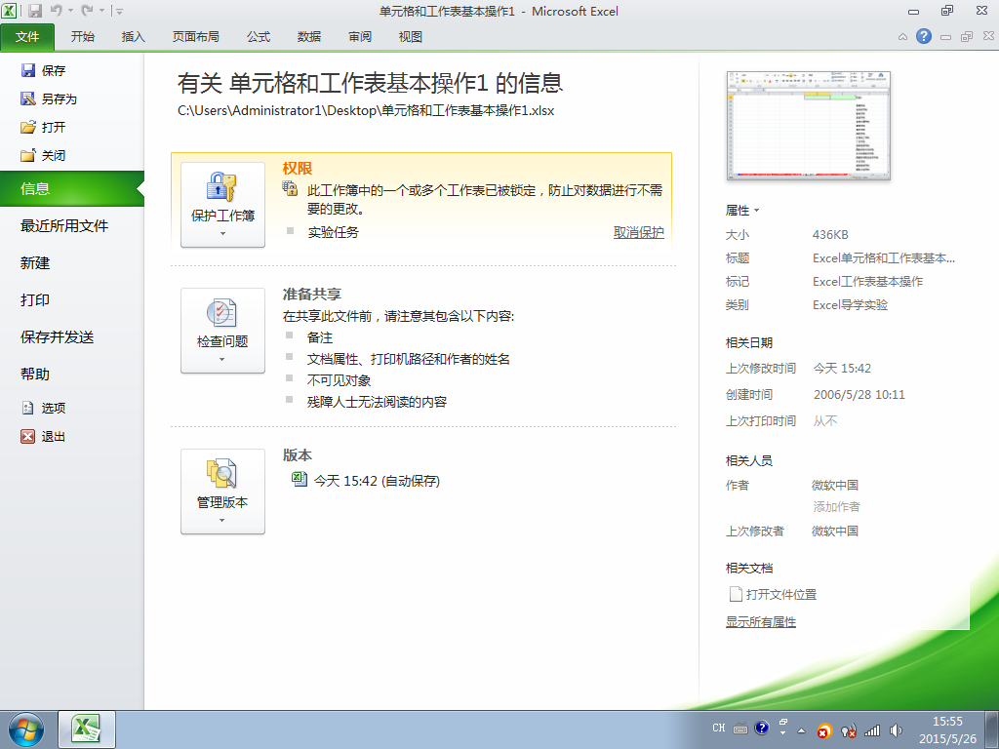The image size is (999, 749).
Task: Click author name 微软中国 beside 作者
Action: click(x=835, y=486)
